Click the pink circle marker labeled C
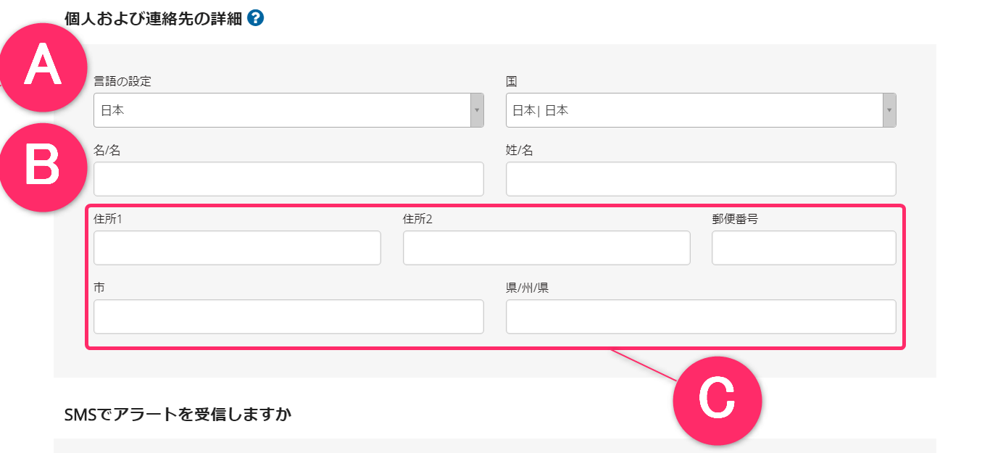 pyautogui.click(x=717, y=400)
